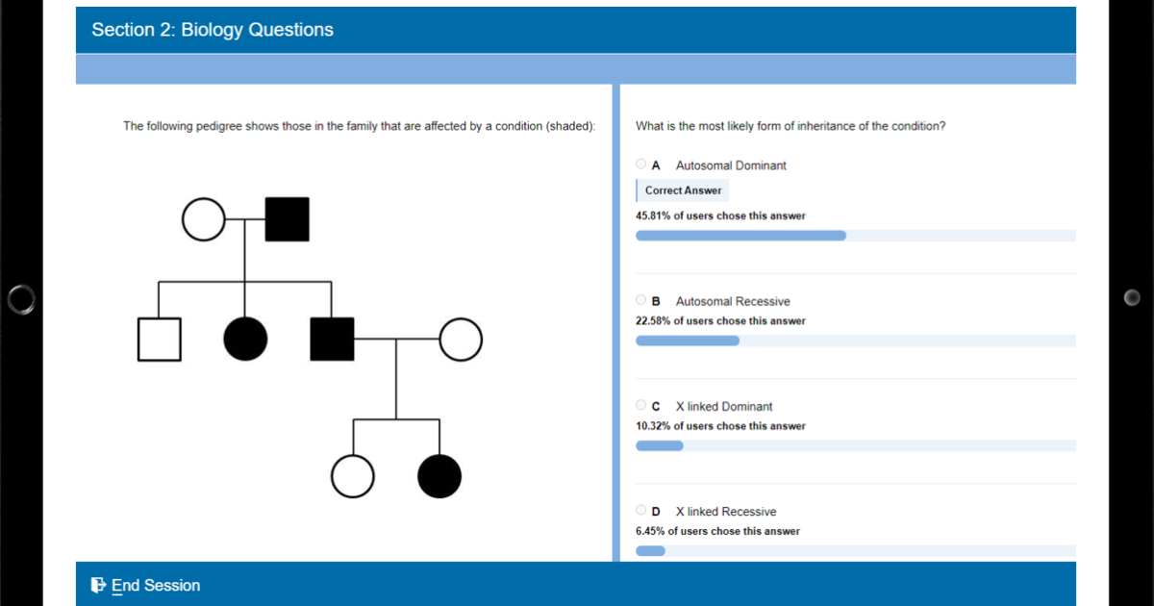This screenshot has width=1154, height=606.
Task: Select the shaded square in second generation
Action: (332, 340)
